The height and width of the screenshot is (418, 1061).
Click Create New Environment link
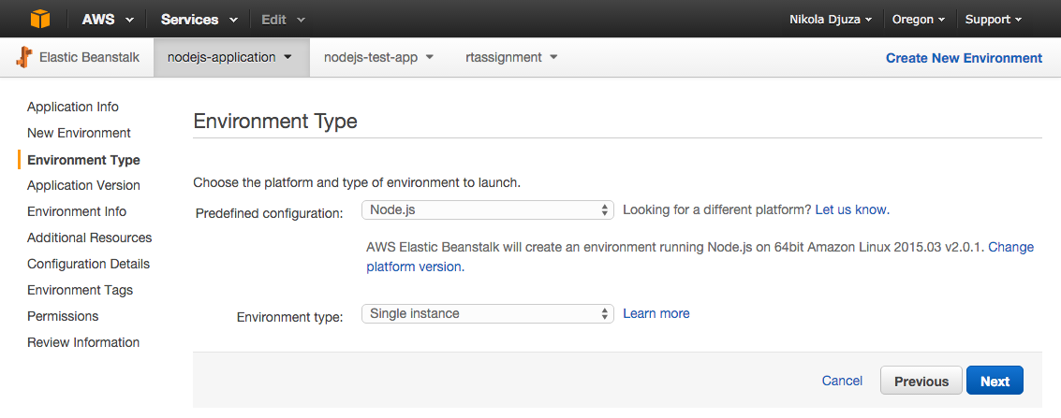(964, 58)
